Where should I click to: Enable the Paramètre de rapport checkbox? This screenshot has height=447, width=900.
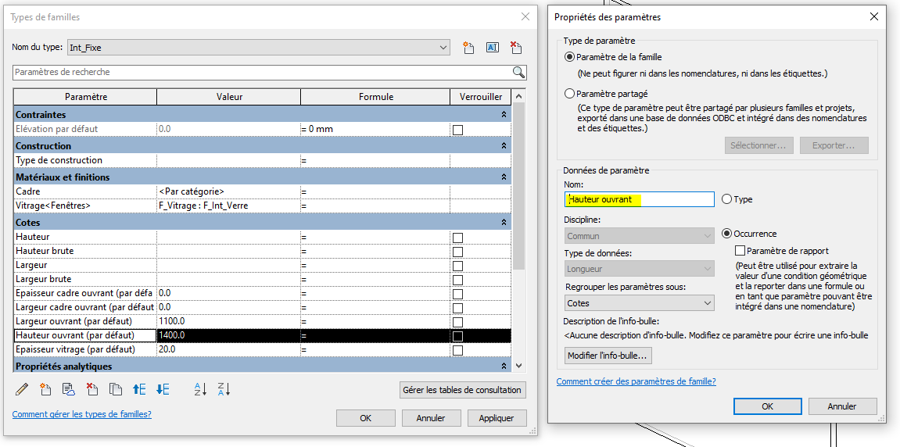coord(740,251)
